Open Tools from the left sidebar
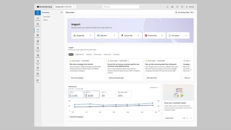The width and height of the screenshot is (231, 130). click(38, 81)
